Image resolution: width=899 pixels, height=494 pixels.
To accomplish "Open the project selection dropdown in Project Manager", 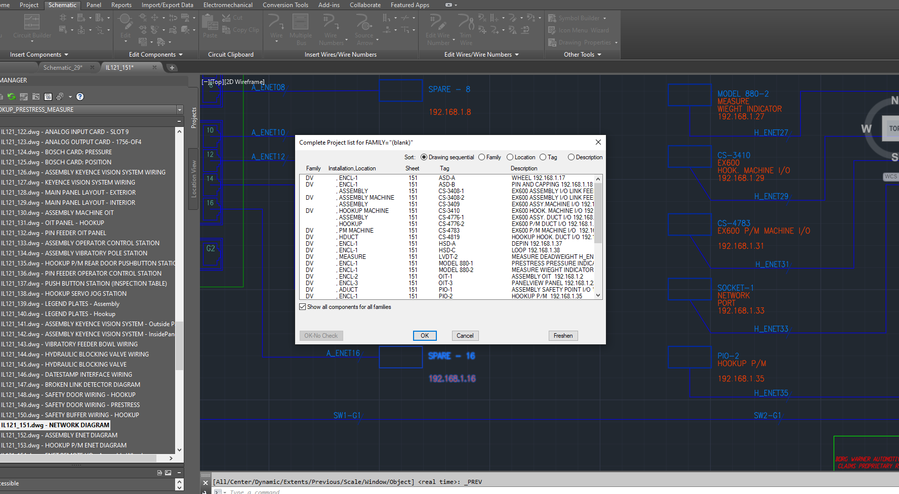I will coord(179,110).
